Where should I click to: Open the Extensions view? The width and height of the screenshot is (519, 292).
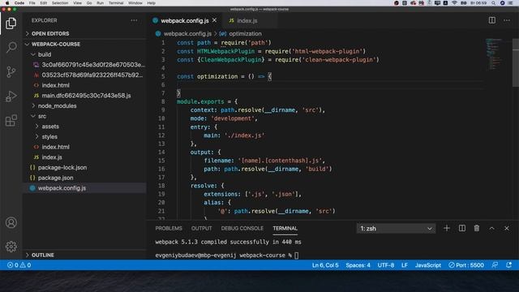tap(11, 121)
